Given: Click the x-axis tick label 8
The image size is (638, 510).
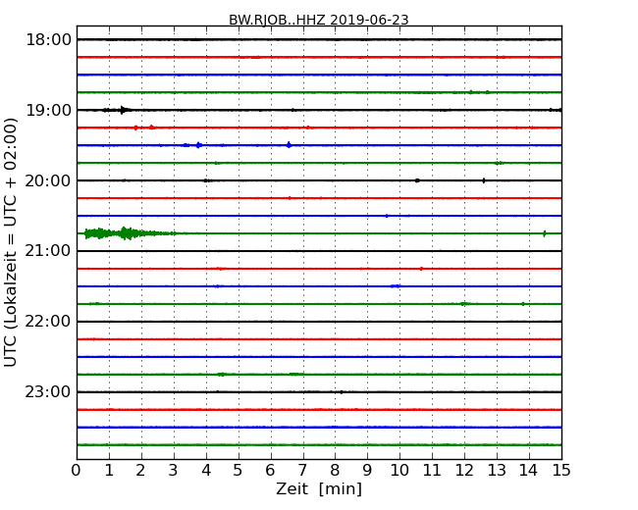Looking at the screenshot, I should 335,470.
